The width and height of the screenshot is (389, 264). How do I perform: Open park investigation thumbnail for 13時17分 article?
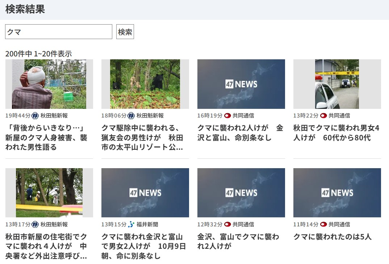(49, 193)
